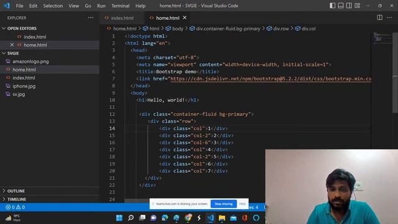Open the Mail app on the taskbar
The width and height of the screenshot is (398, 224).
pos(233,218)
